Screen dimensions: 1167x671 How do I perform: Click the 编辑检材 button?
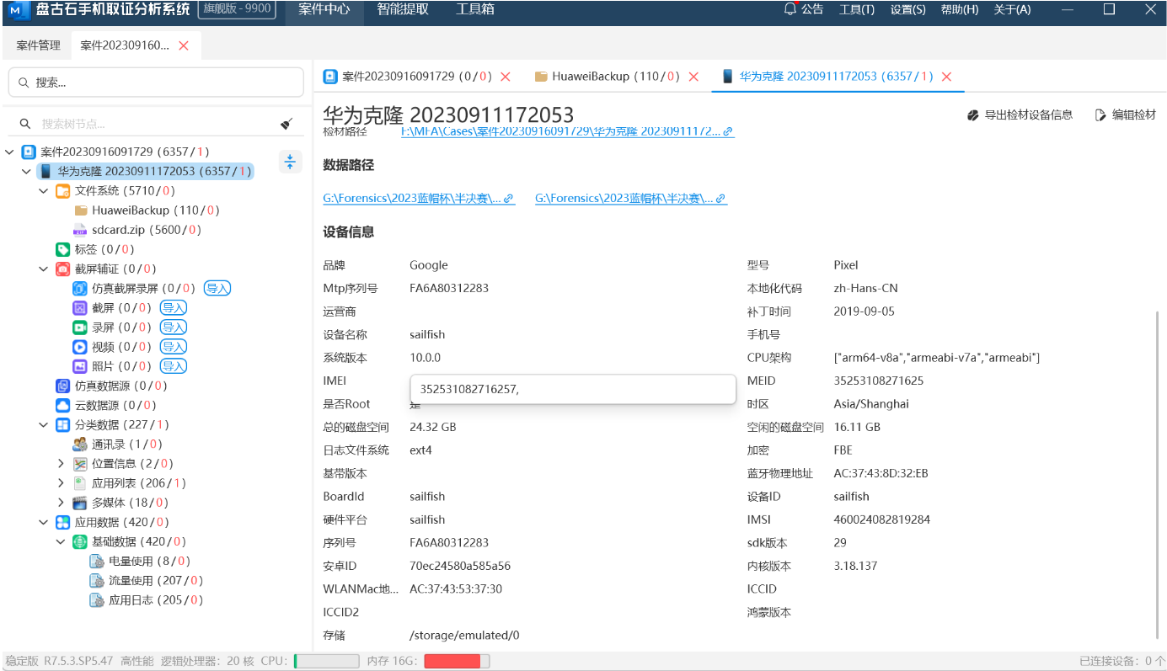pos(1126,115)
